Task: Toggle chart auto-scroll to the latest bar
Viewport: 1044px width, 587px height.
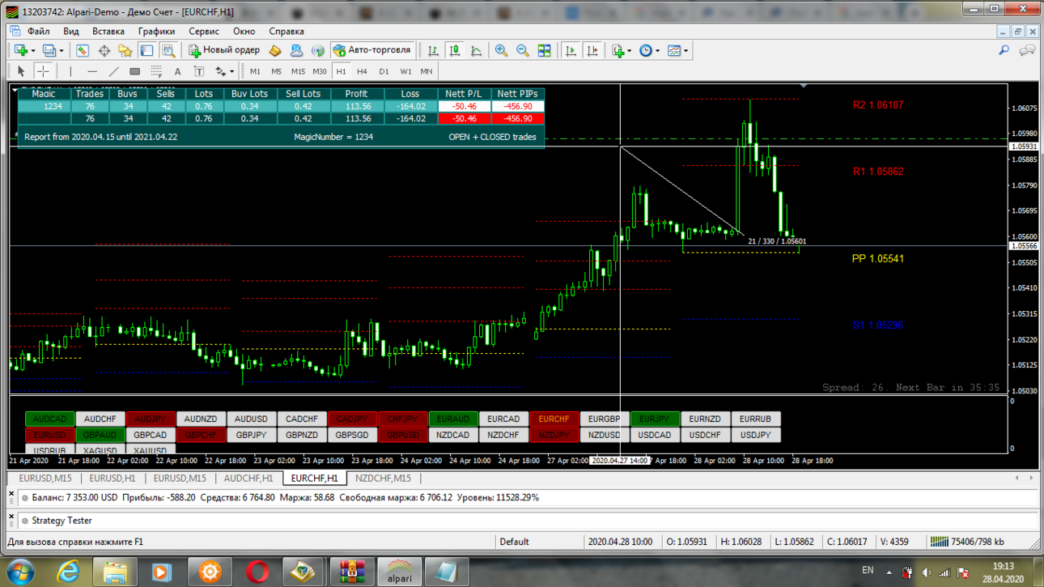Action: tap(571, 50)
